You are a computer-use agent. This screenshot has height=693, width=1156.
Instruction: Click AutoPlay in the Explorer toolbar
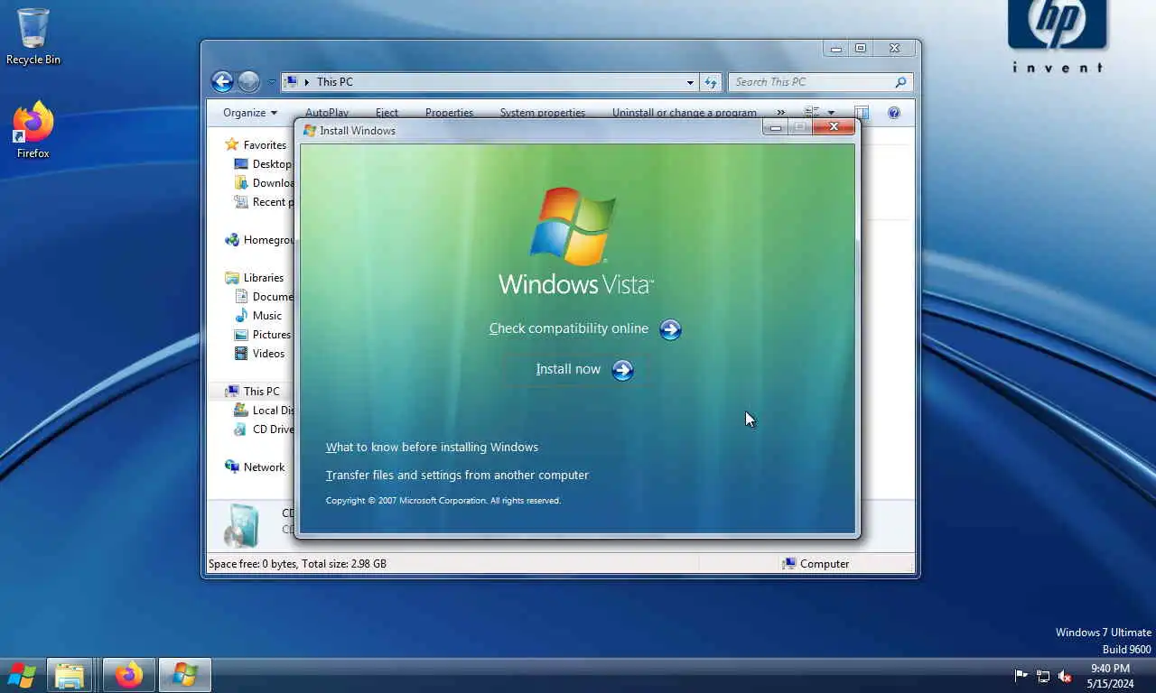pyautogui.click(x=327, y=113)
